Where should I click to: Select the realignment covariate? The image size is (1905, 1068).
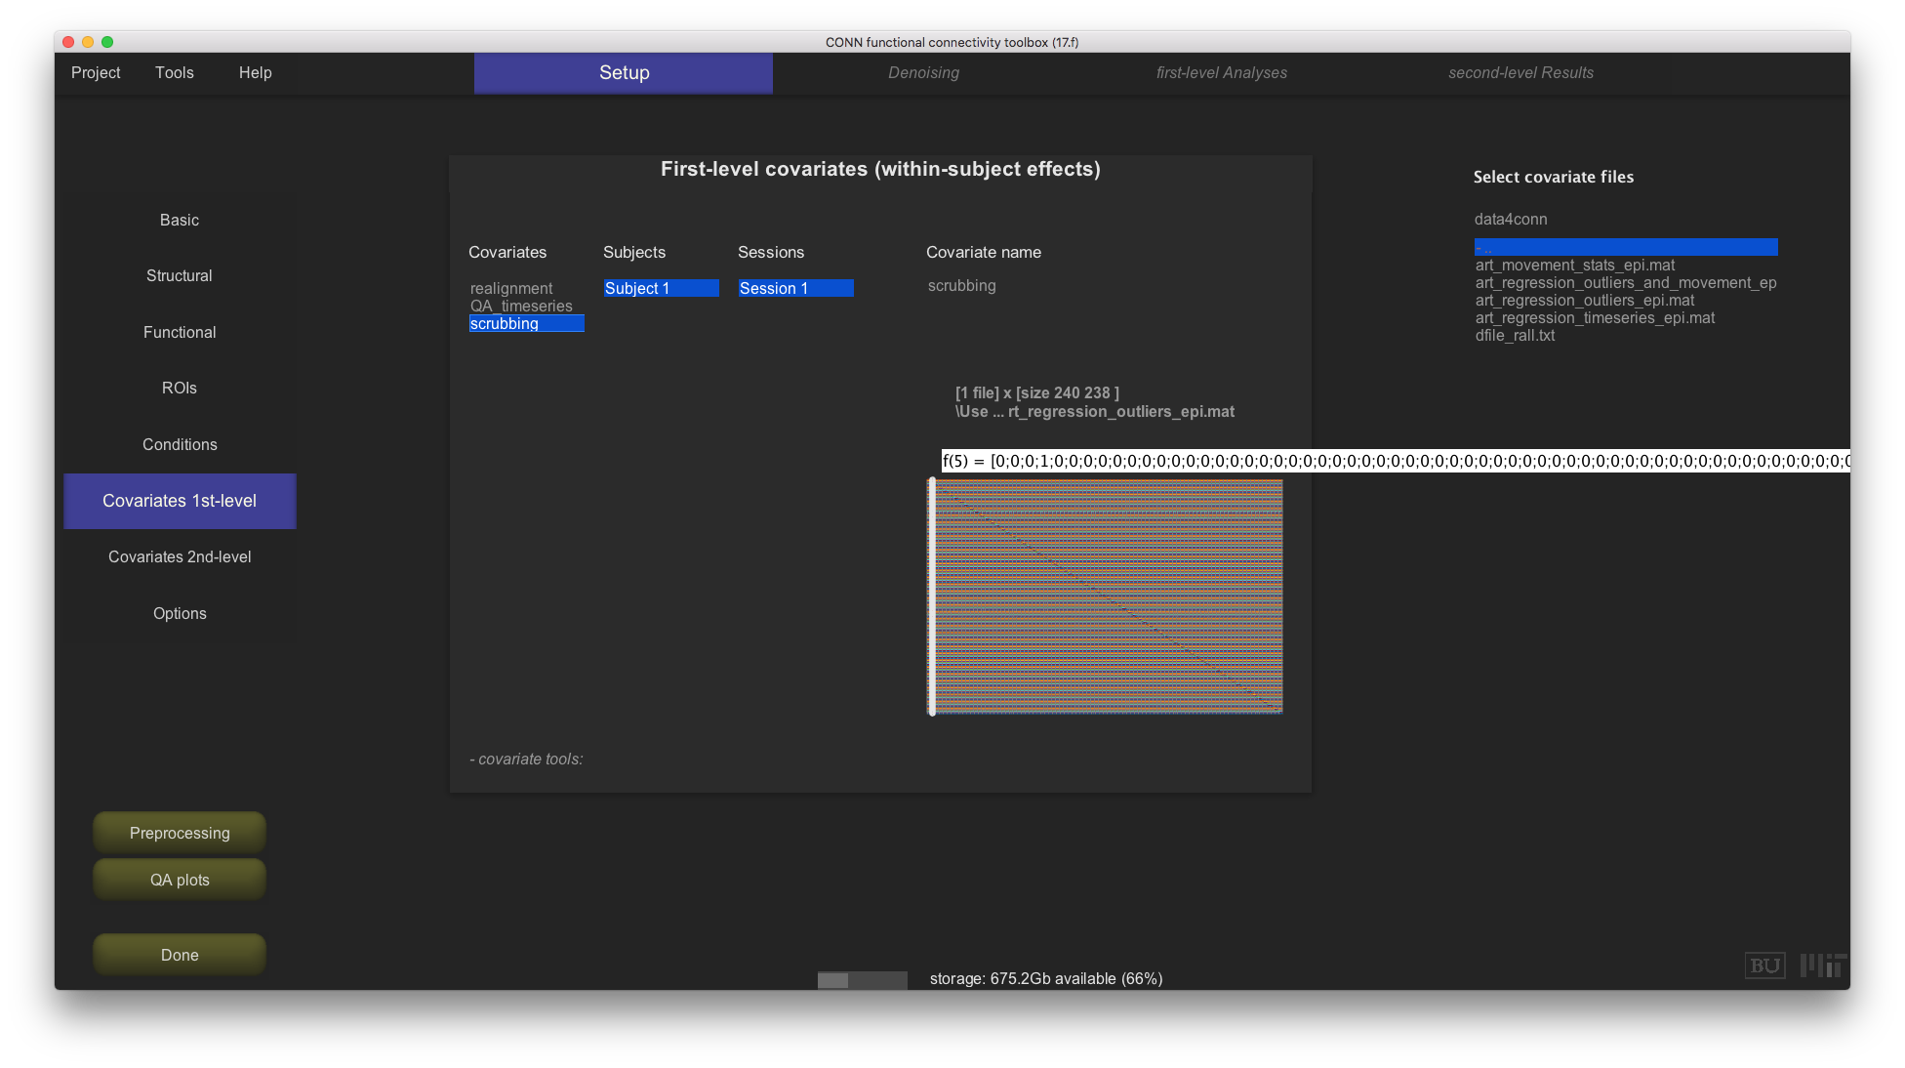[x=511, y=288]
